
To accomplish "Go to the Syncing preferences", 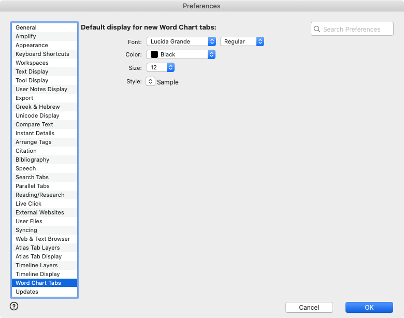I will 26,230.
